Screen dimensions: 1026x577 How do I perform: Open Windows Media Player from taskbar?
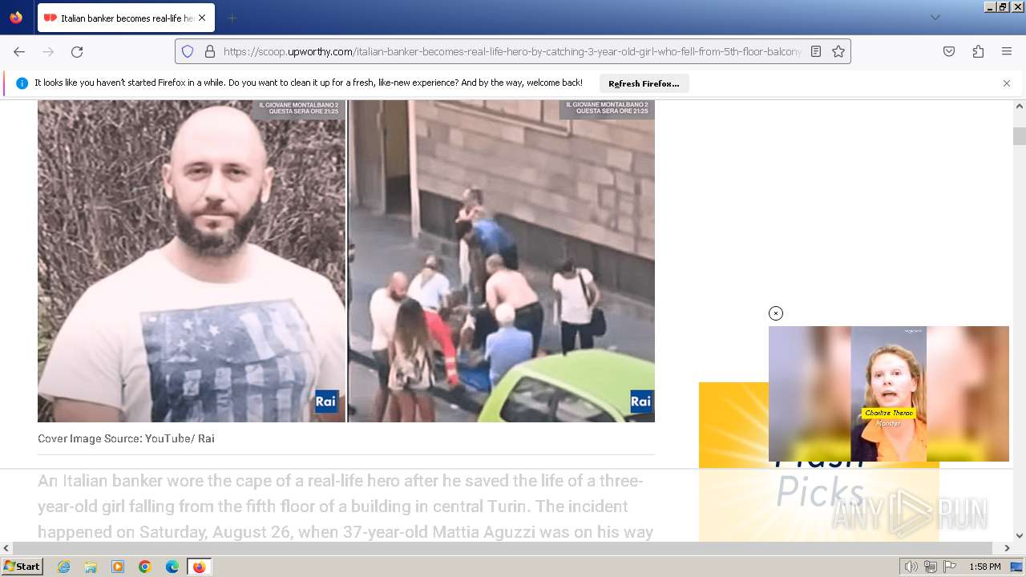(118, 567)
